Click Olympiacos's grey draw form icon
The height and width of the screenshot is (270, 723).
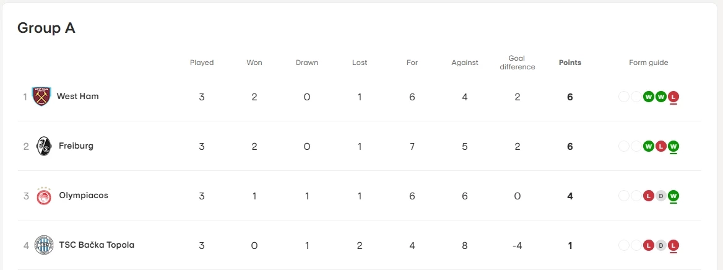661,196
